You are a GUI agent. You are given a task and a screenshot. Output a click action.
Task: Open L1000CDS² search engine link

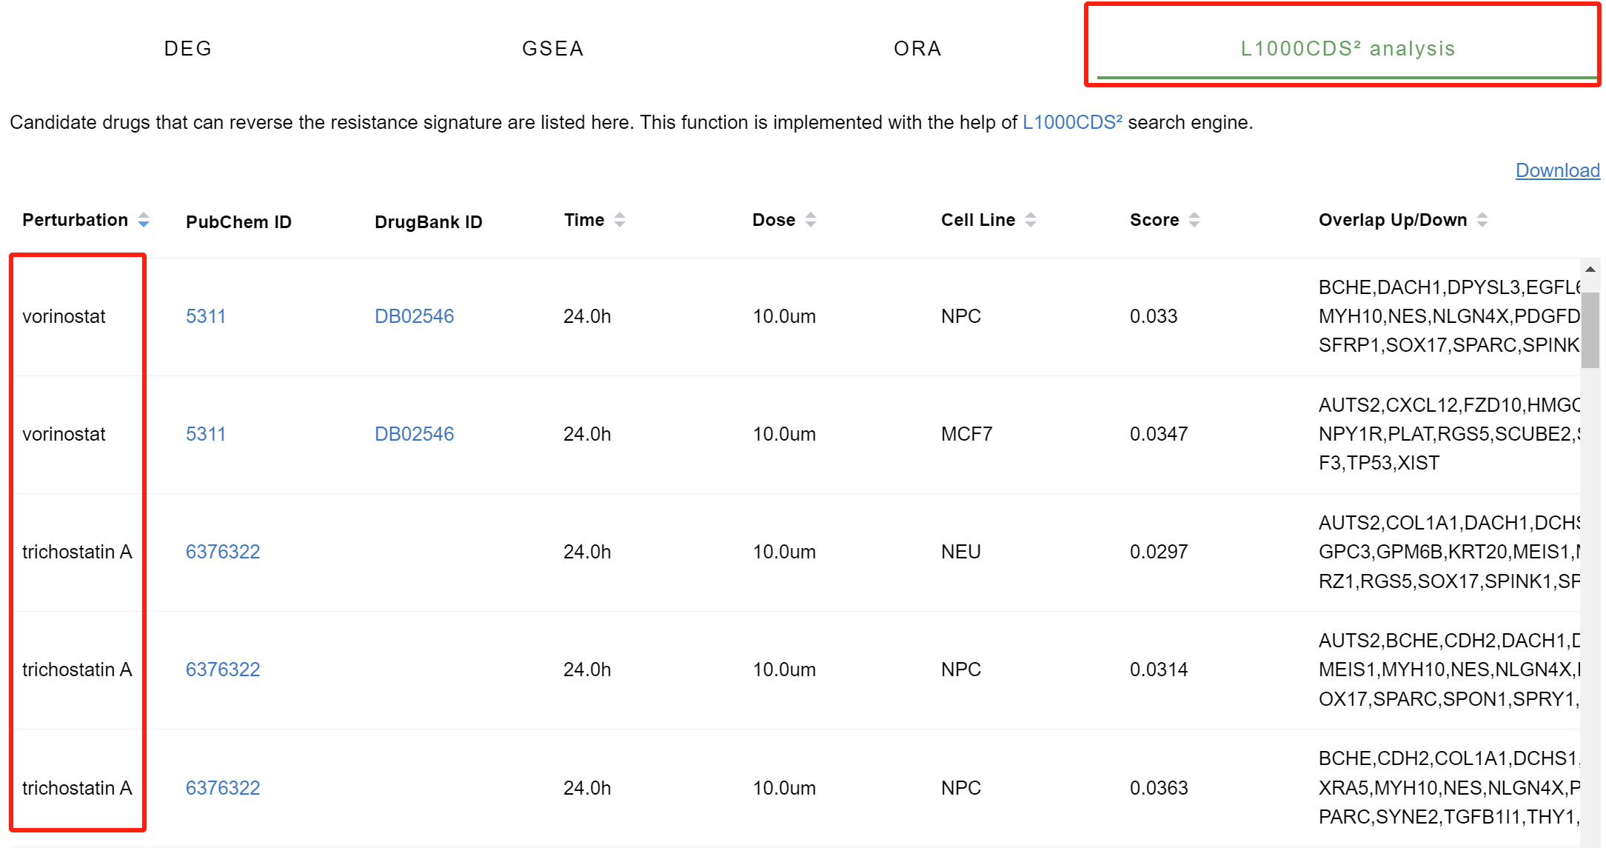pyautogui.click(x=1071, y=122)
